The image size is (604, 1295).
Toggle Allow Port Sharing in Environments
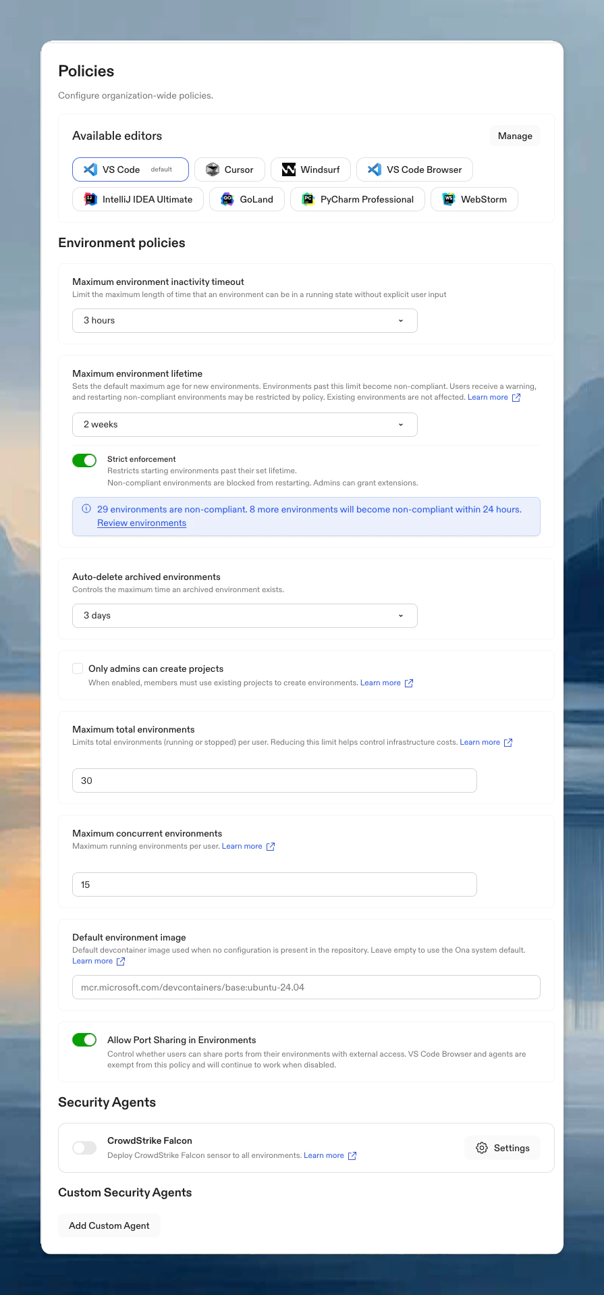point(84,1040)
